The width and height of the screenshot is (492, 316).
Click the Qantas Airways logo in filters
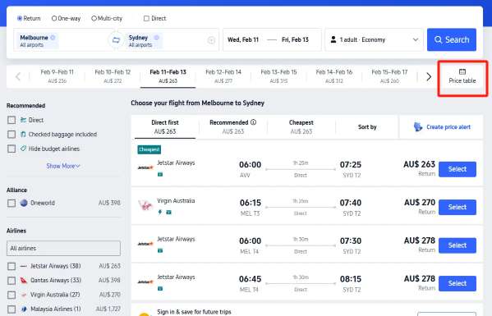click(24, 280)
